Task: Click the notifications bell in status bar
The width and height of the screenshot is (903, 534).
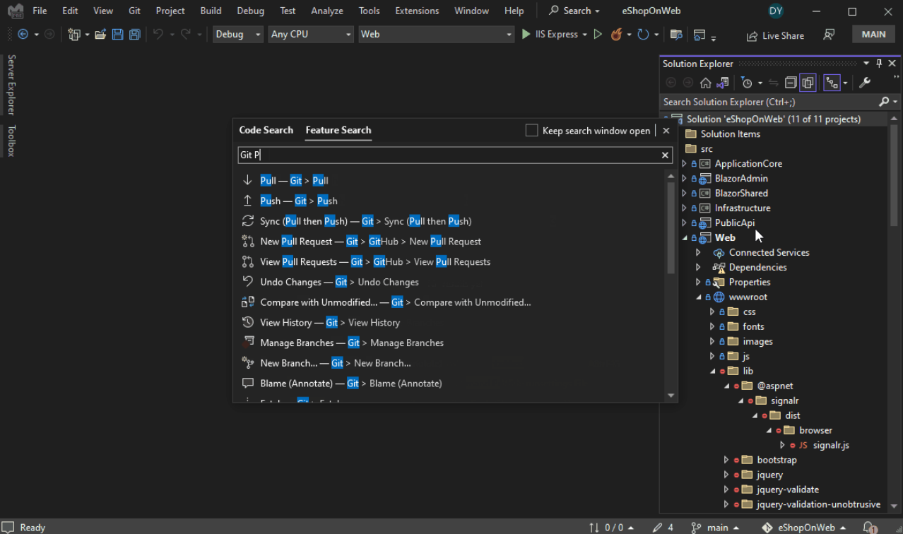Action: pos(870,527)
